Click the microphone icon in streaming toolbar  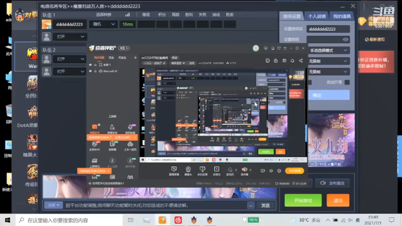(x=230, y=169)
